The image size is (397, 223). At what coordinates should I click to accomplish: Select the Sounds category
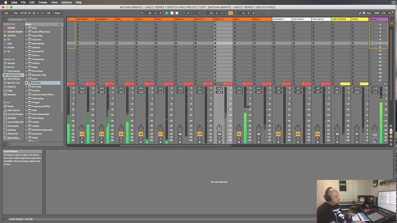pyautogui.click(x=11, y=63)
